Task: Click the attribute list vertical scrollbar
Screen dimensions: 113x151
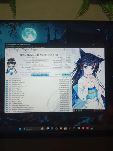Action: [x=71, y=95]
